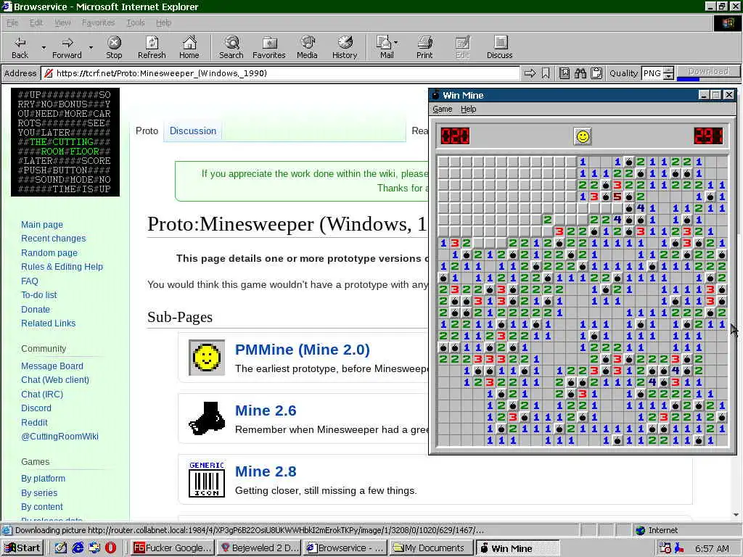
Task: Click the Mine 2.6 black foot icon
Action: click(x=207, y=418)
